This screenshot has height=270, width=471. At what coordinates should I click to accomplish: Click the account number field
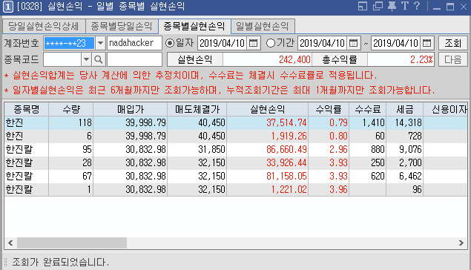tap(69, 43)
